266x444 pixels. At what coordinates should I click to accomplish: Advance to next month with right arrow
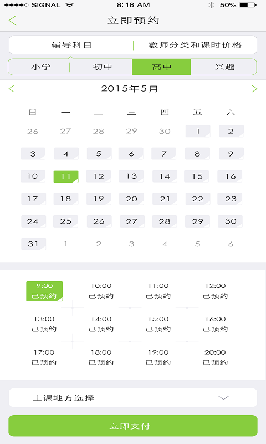point(254,89)
